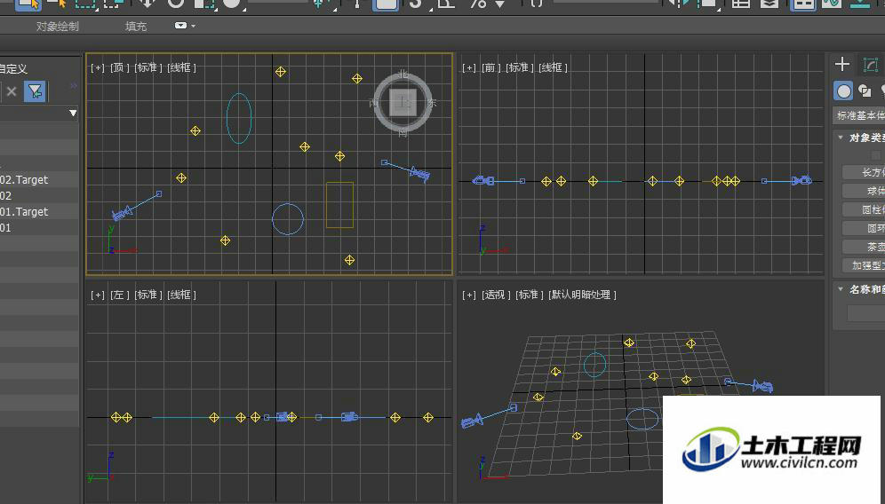885x504 pixels.
Task: Expand the scene explorer panel chevron arrows
Action: click(x=74, y=86)
